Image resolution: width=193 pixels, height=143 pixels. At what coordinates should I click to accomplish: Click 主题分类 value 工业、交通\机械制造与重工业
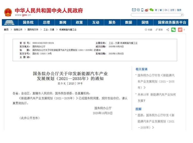point(123,43)
